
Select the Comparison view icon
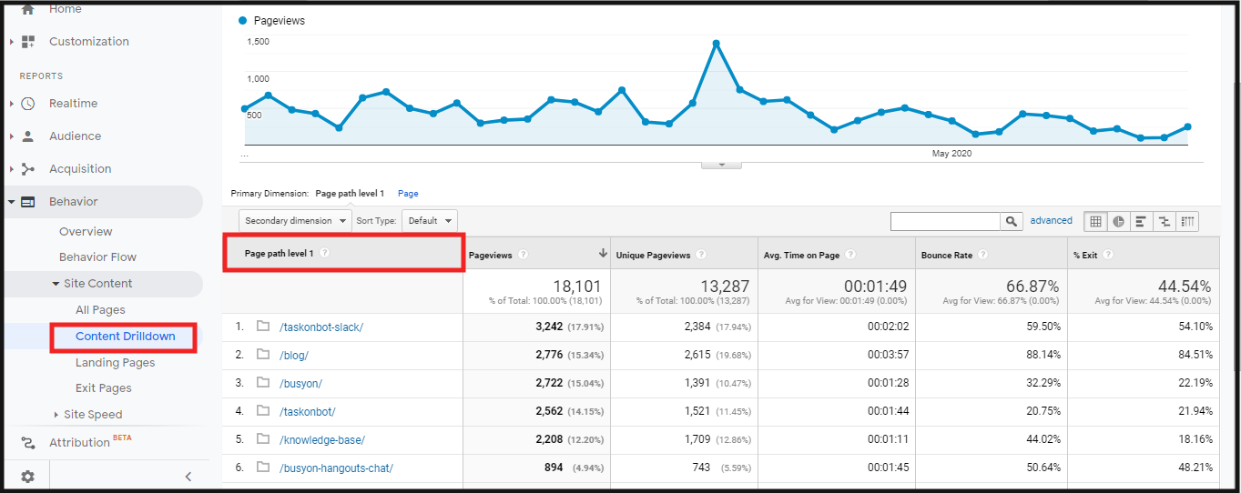(x=1164, y=221)
